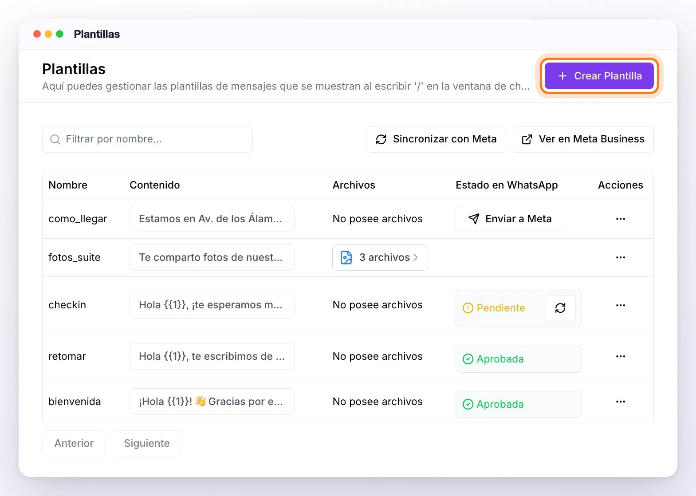Open content preview '¡Hola {{1}}! Gracias por e...'
Viewport: 696px width, 496px height.
[212, 402]
